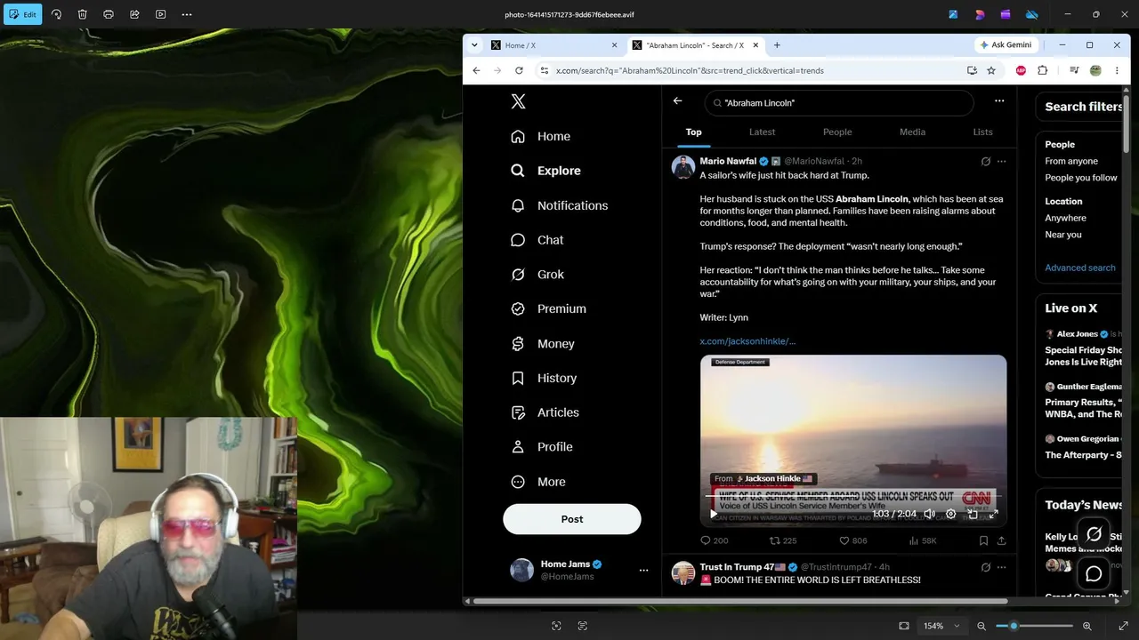Open Articles in X sidebar
This screenshot has height=640, width=1139.
[545, 412]
